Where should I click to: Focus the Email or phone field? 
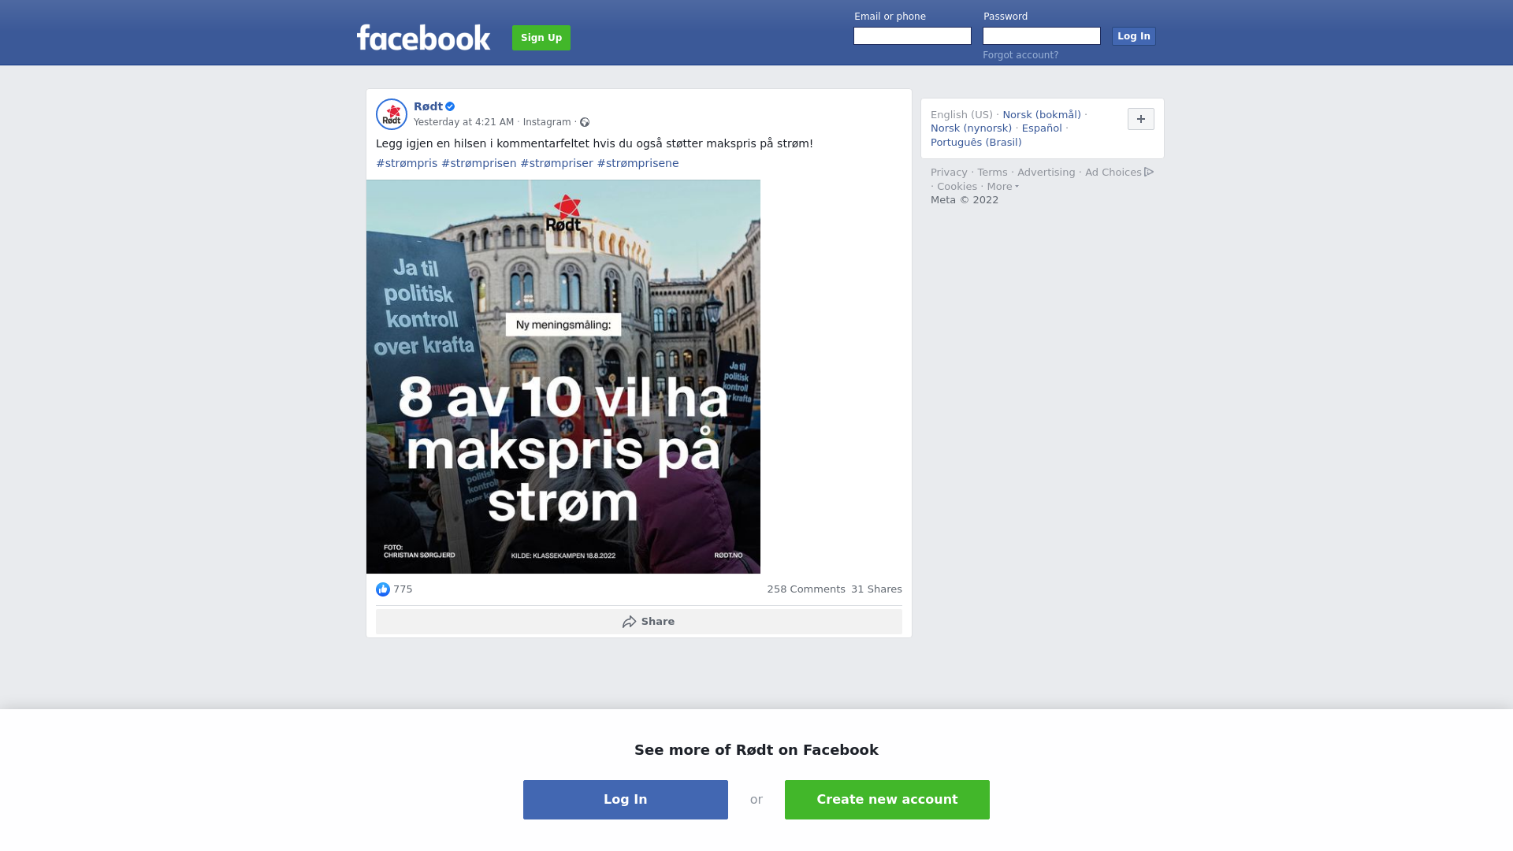(913, 36)
